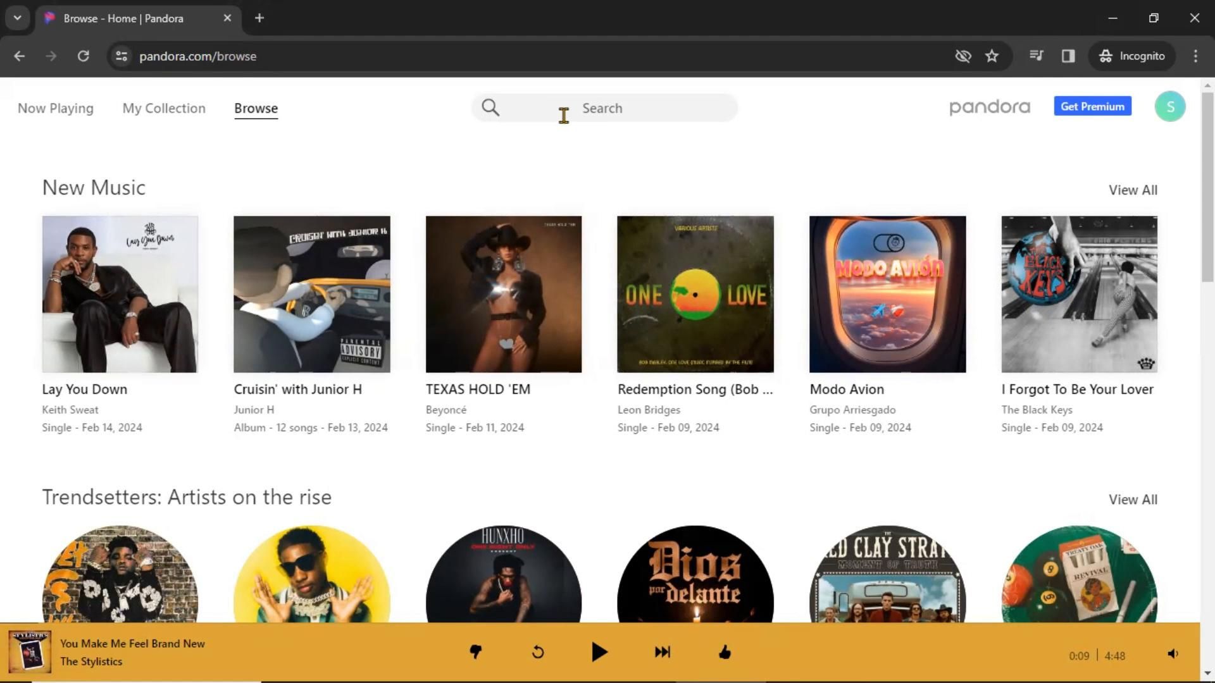1215x683 pixels.
Task: Click the Junior H artist name
Action: pos(254,410)
